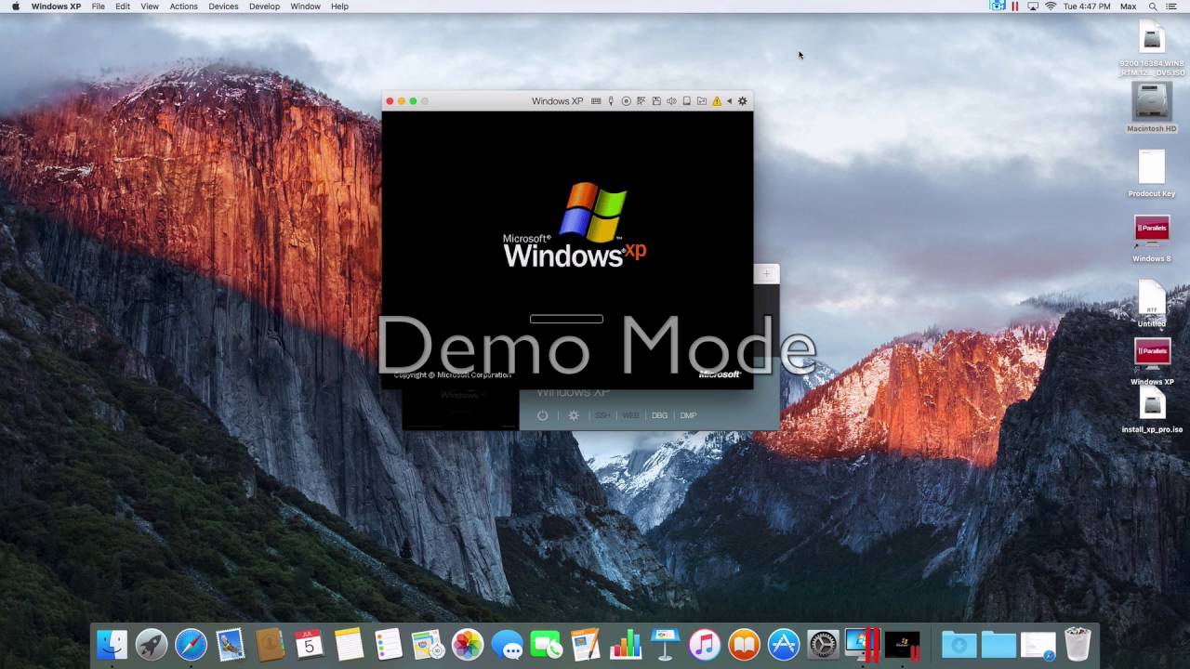Open the Windows XP app menu
The height and width of the screenshot is (669, 1190).
pyautogui.click(x=56, y=7)
